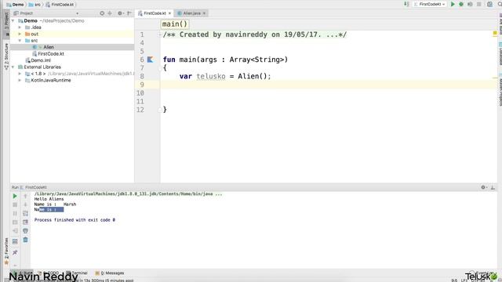
Task: Expand the < 1.8 > JDK library node
Action: pos(20,74)
